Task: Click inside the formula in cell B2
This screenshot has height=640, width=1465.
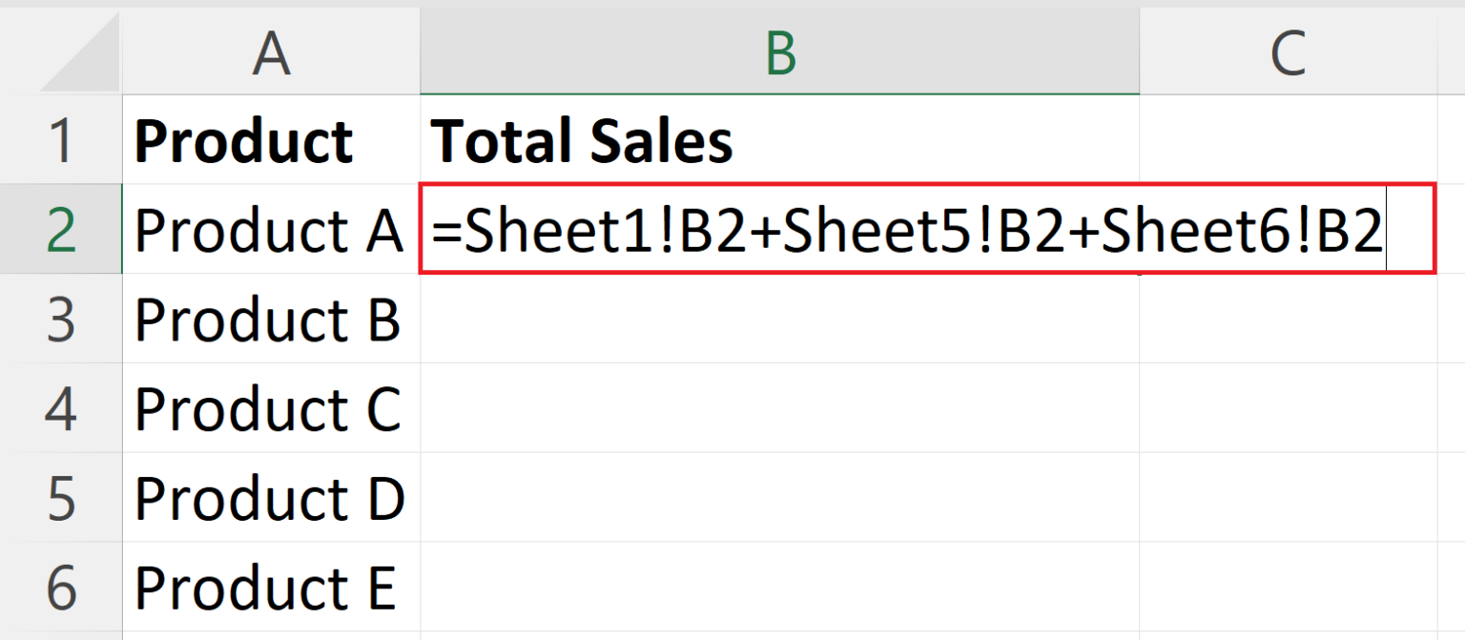Action: coord(906,229)
